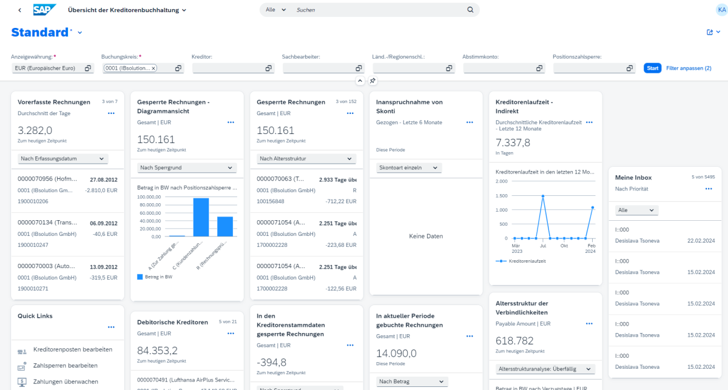Open the Zahlungen überwachen quick link icon
This screenshot has width=728, height=390.
22,382
